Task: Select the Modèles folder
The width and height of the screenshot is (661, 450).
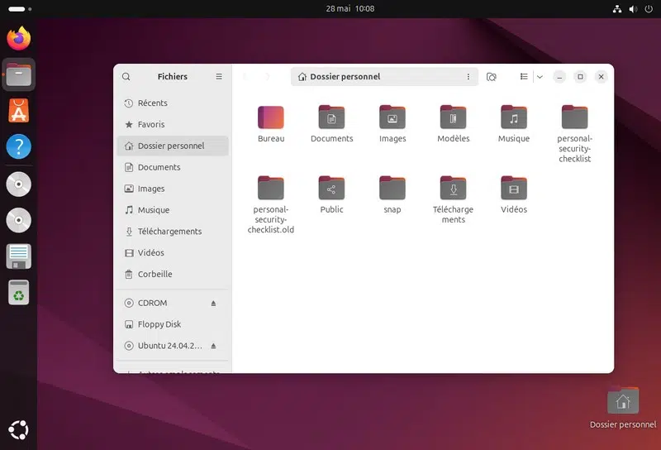Action: point(453,118)
